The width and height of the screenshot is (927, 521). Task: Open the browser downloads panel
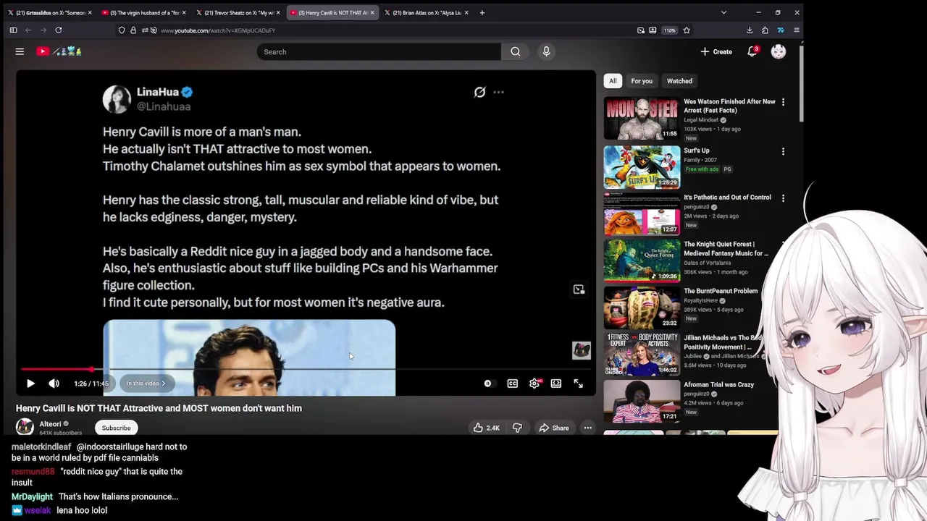tap(750, 30)
